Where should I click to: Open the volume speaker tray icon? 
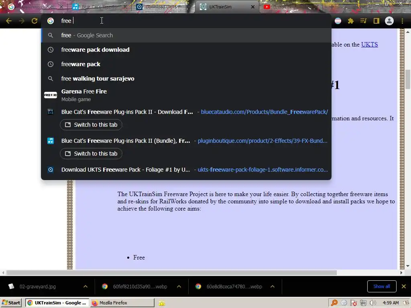coord(373,303)
